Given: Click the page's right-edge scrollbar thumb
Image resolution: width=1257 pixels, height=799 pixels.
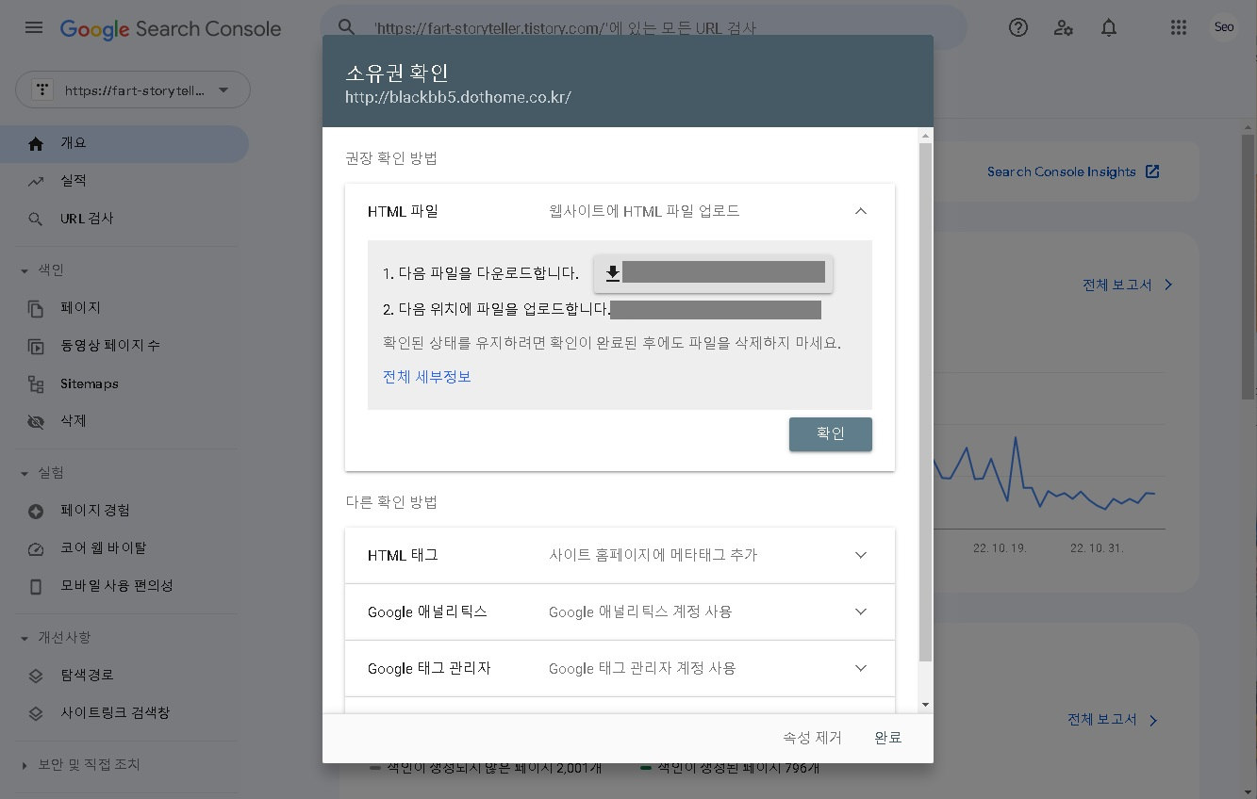Looking at the screenshot, I should click(x=1249, y=267).
